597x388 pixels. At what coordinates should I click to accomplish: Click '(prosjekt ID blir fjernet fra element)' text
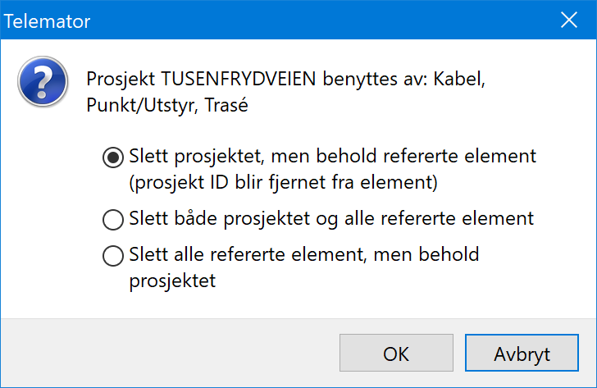point(283,182)
